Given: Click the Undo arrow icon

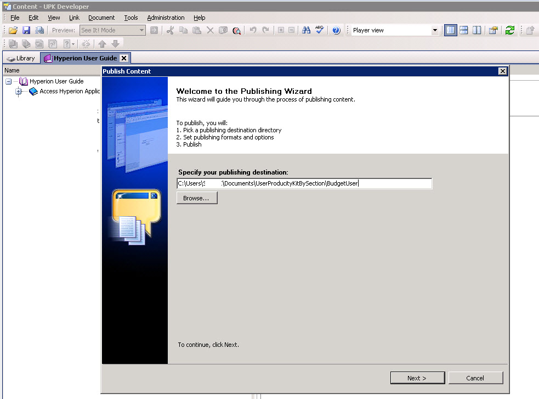Looking at the screenshot, I should pyautogui.click(x=253, y=30).
